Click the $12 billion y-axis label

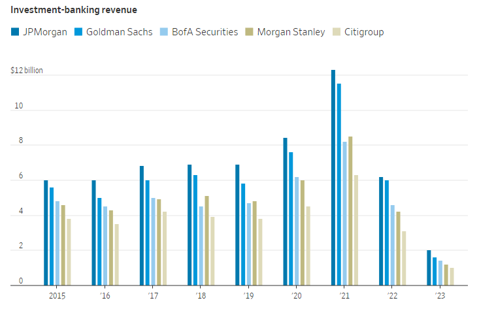coord(27,70)
